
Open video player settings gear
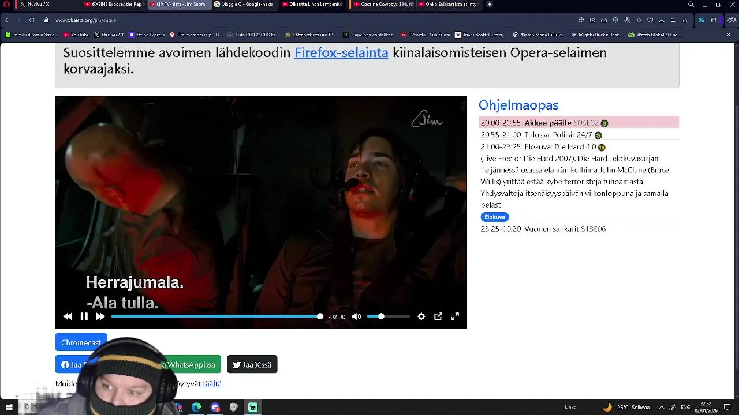tap(421, 316)
